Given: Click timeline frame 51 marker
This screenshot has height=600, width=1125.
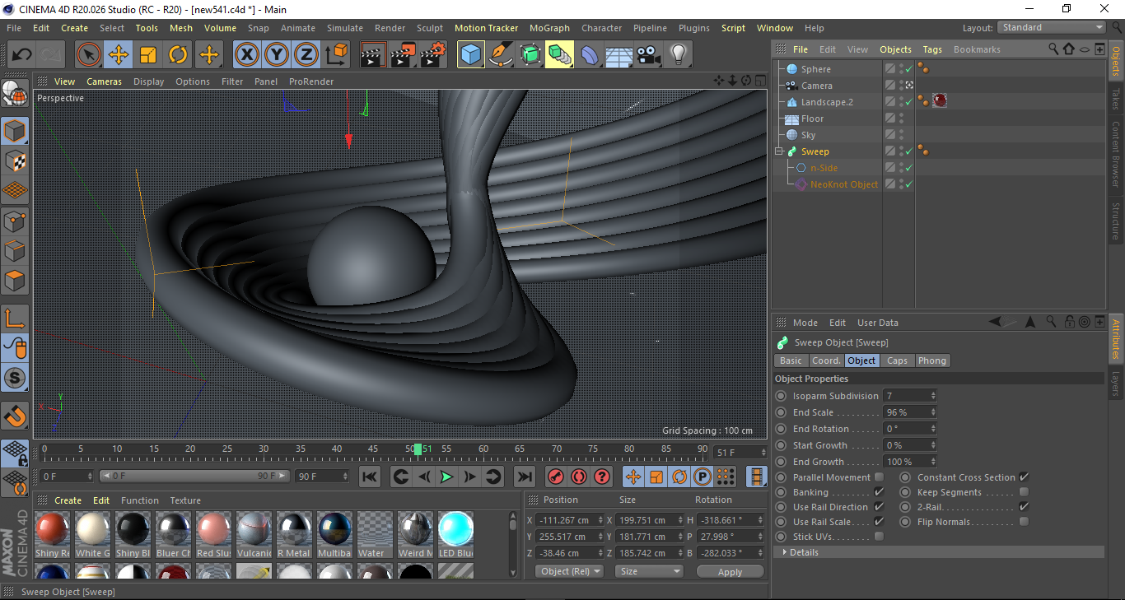Looking at the screenshot, I should pos(418,449).
